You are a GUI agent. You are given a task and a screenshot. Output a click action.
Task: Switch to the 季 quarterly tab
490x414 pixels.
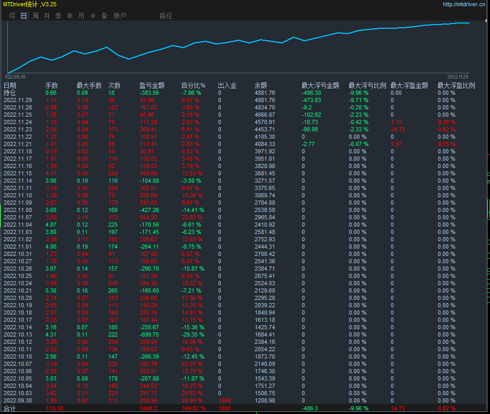[x=59, y=16]
